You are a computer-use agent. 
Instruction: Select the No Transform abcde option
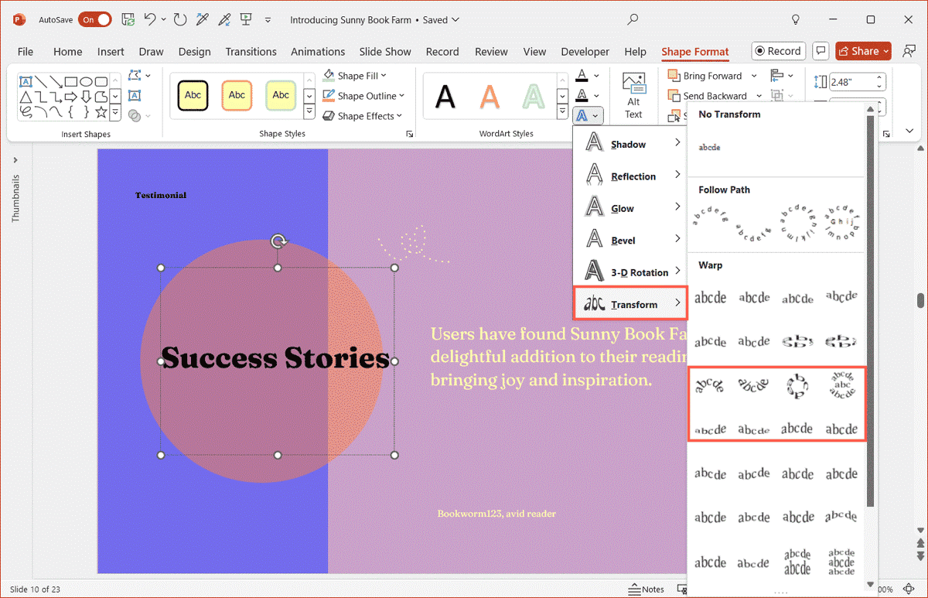(710, 147)
